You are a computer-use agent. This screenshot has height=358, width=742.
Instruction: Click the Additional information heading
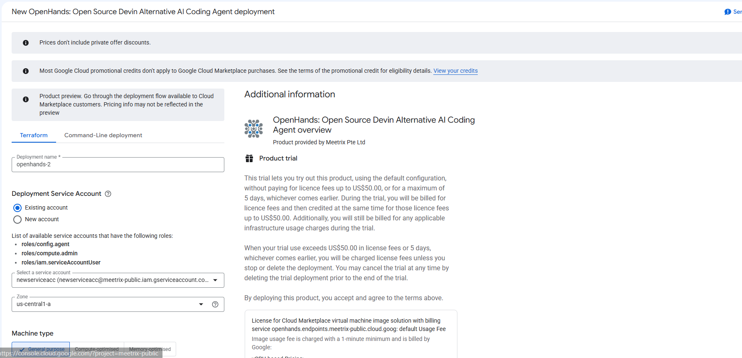[290, 94]
